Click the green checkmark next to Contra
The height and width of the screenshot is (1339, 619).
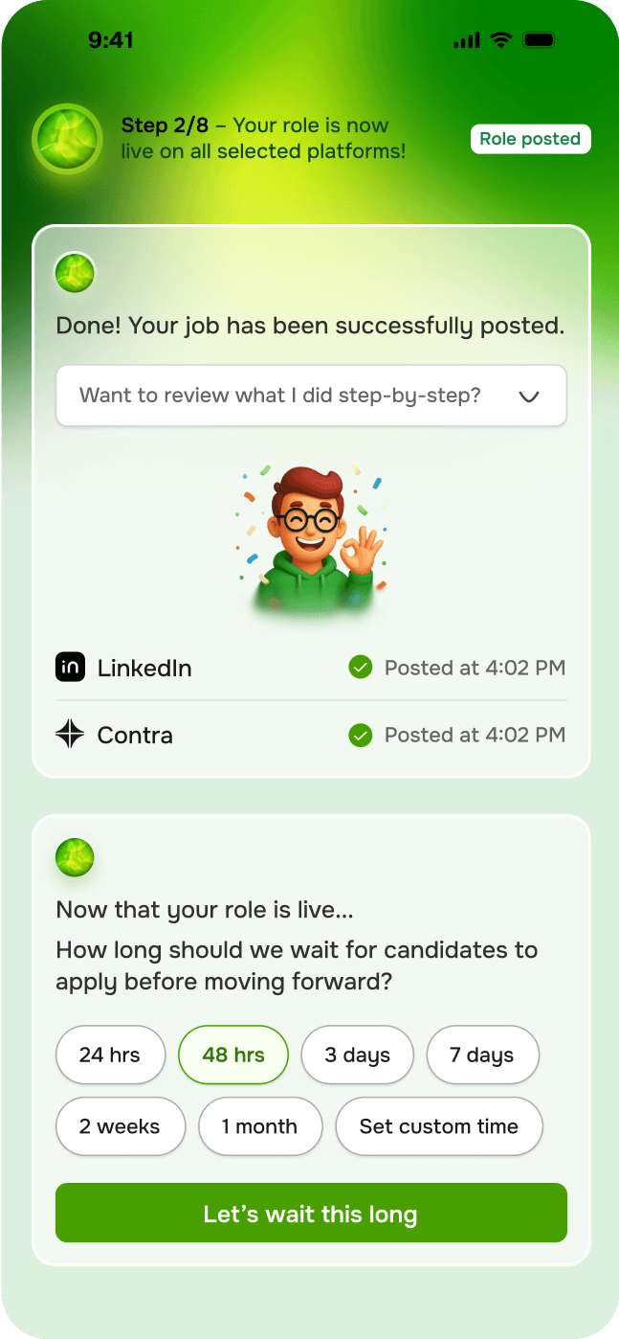point(361,735)
